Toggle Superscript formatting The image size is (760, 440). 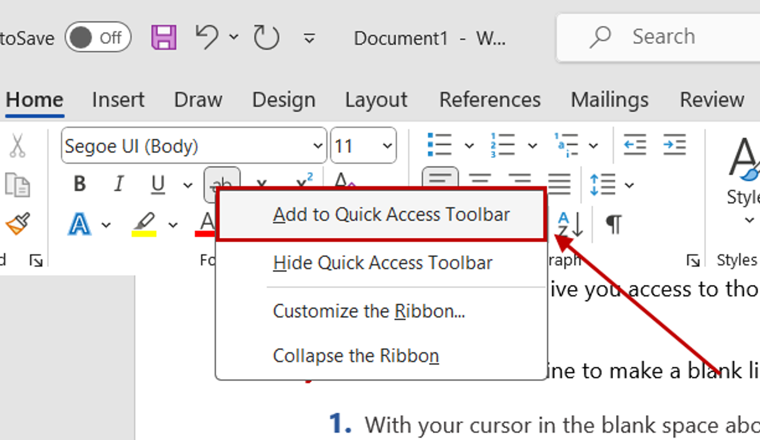pyautogui.click(x=304, y=179)
